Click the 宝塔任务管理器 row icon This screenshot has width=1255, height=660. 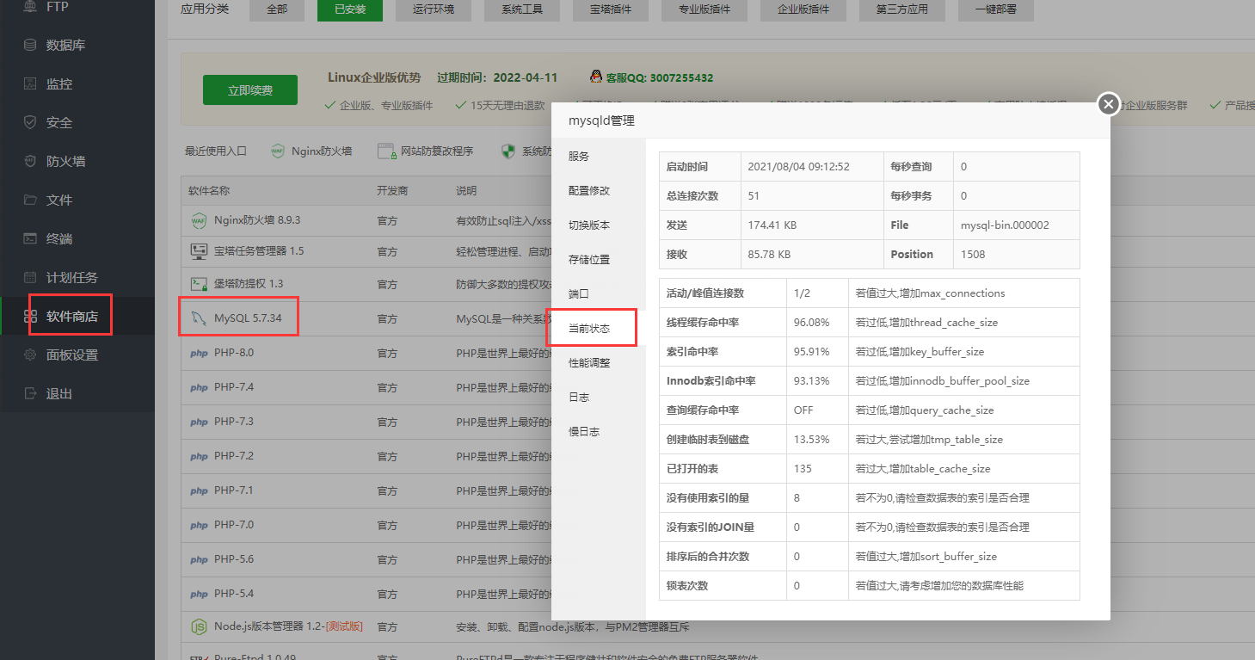(199, 251)
